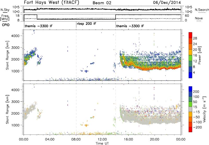Click the "4000" range tick of the power panel
The image size is (209, 145).
click(15, 36)
